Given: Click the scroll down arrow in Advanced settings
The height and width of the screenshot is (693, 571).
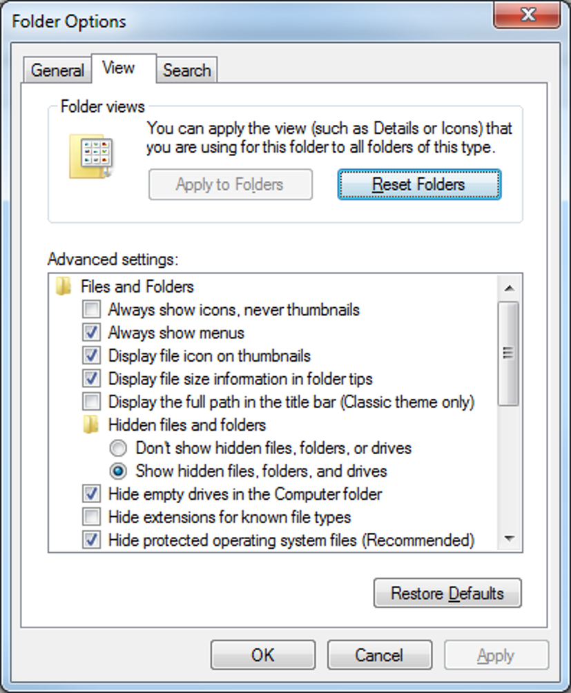Looking at the screenshot, I should [x=509, y=539].
